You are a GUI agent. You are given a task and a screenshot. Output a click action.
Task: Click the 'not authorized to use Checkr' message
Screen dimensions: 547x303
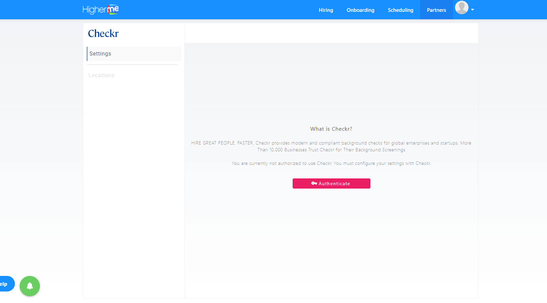331,163
